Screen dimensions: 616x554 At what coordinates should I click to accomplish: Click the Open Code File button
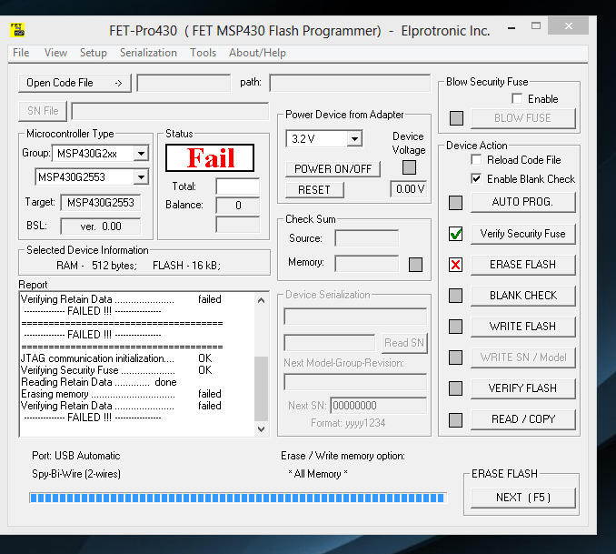click(75, 83)
